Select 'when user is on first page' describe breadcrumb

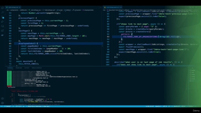[x=151, y=10]
